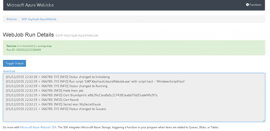Click the WebJob Run Details heading
Screen dimensions: 270x131
click(28, 35)
